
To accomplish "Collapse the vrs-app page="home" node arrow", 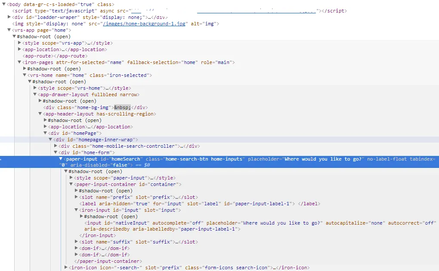I will [9, 30].
